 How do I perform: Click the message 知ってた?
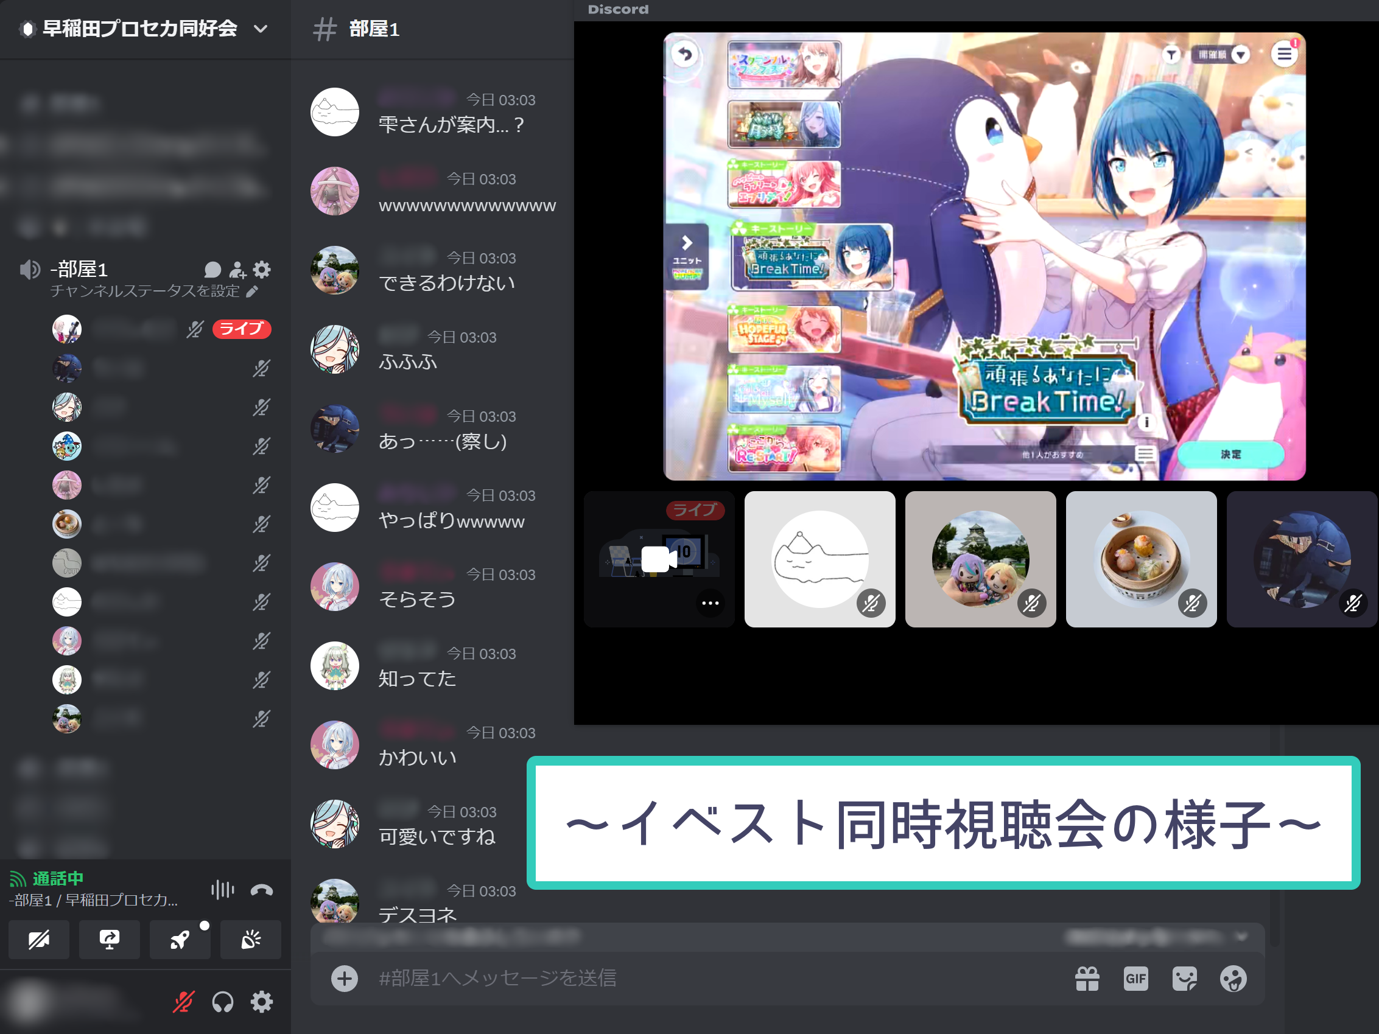point(418,679)
